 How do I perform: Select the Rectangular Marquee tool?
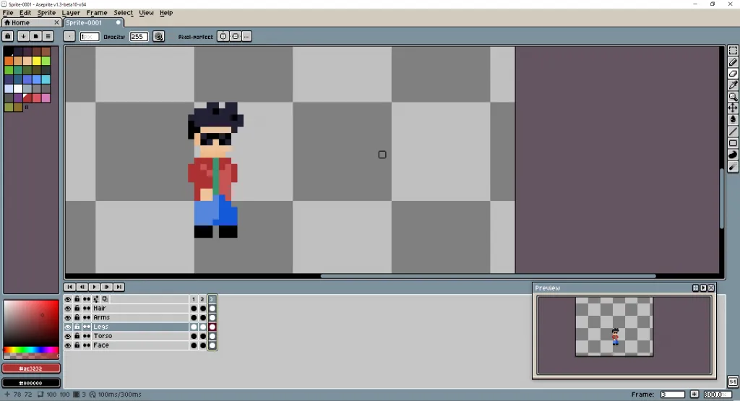click(x=733, y=51)
